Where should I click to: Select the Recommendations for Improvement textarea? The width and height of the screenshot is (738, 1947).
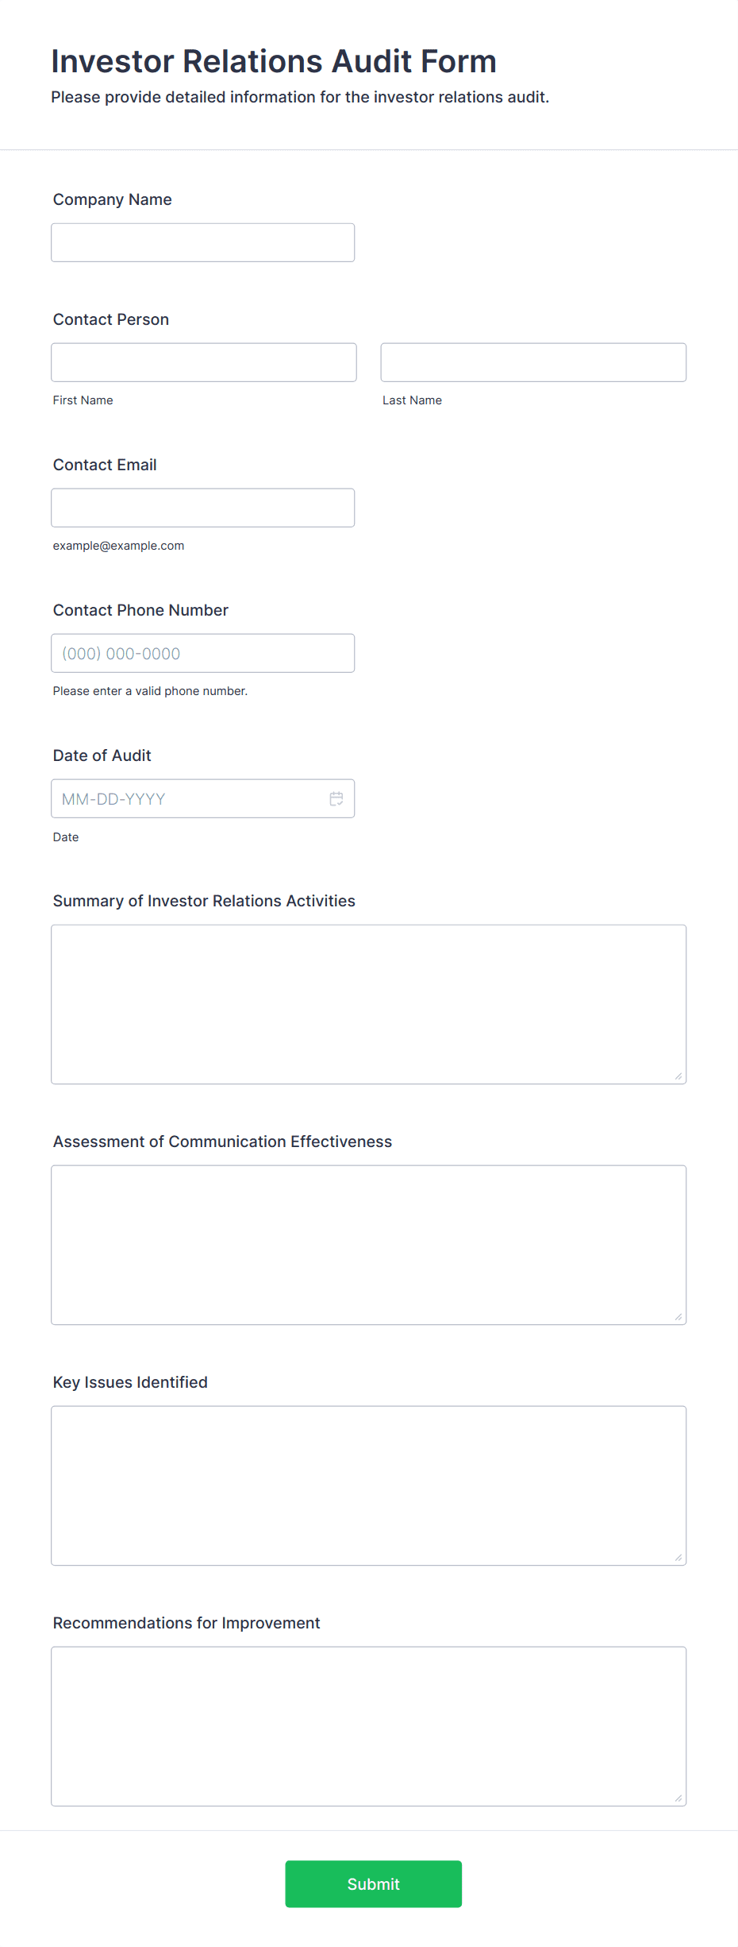click(369, 1726)
